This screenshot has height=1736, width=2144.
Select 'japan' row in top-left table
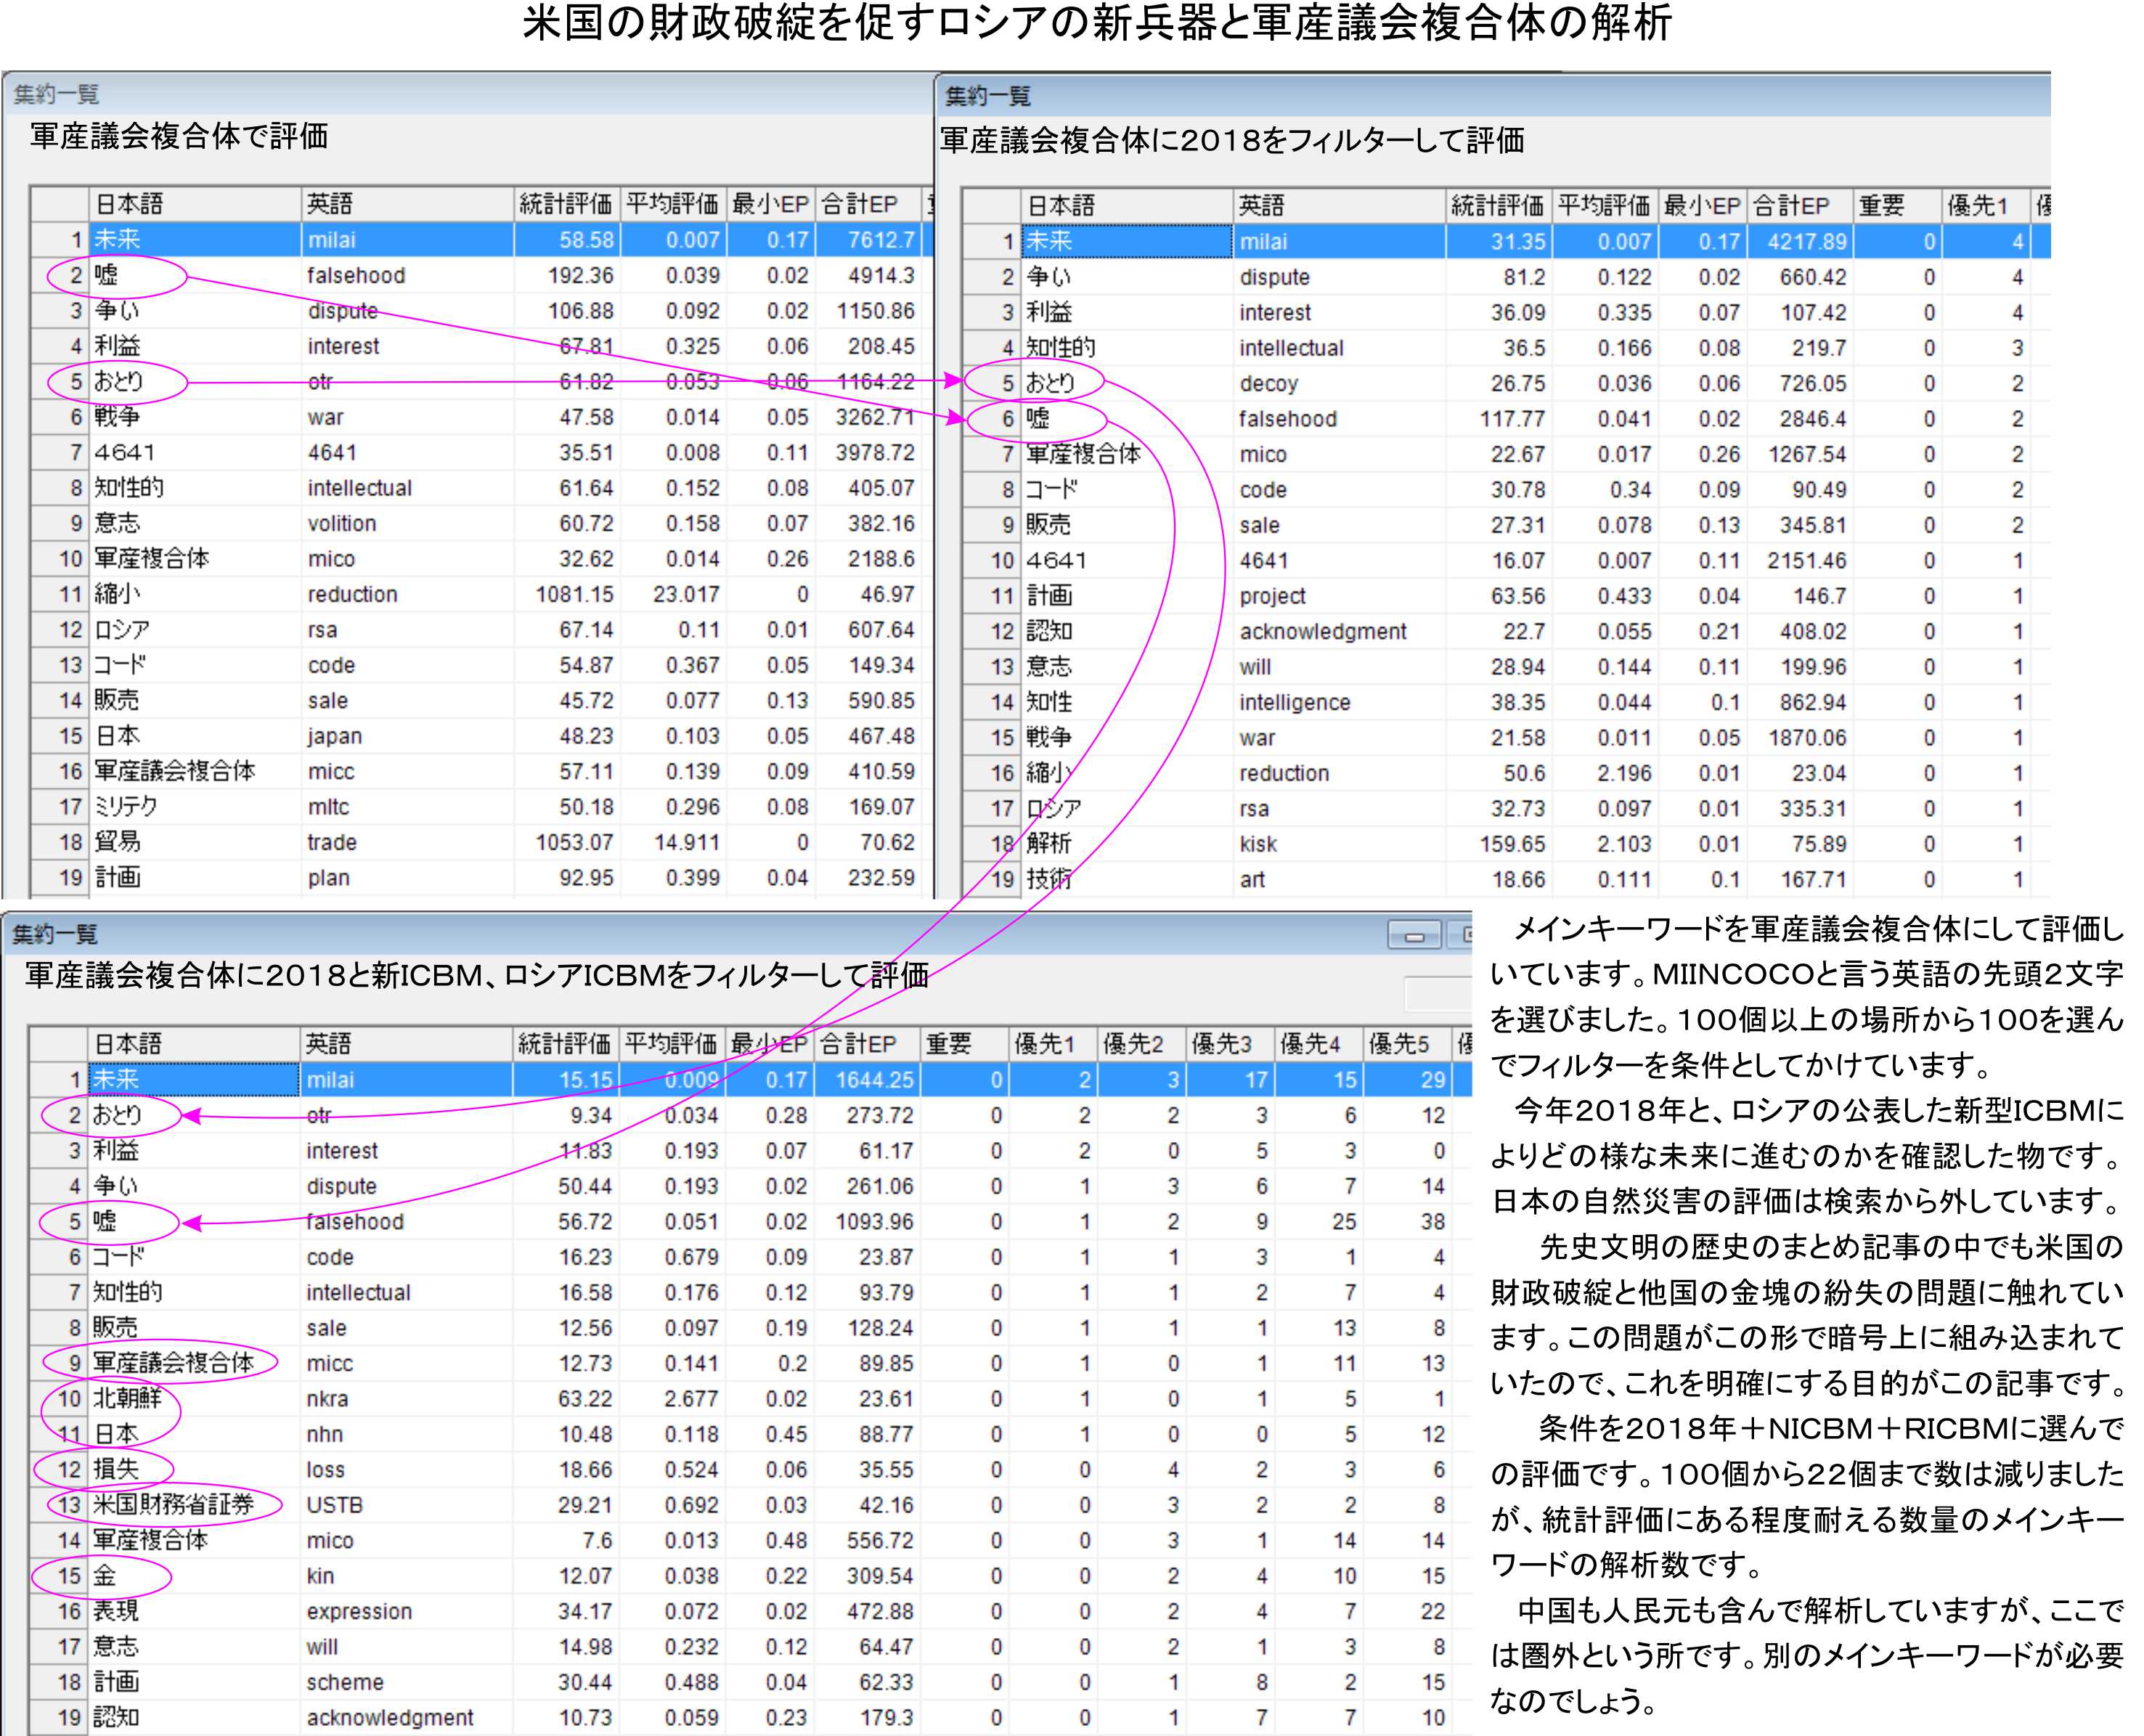pos(482,737)
